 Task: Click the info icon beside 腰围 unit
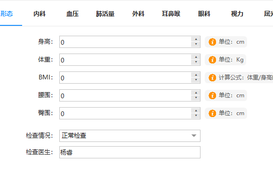212,95
